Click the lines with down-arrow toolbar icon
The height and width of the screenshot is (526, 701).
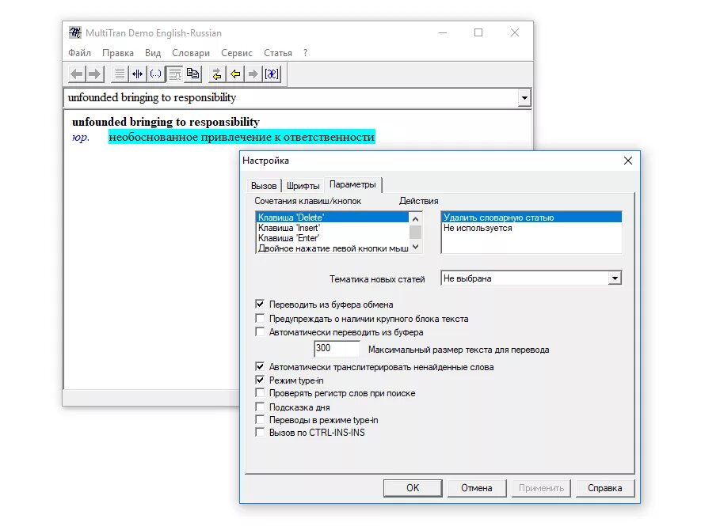[x=174, y=74]
